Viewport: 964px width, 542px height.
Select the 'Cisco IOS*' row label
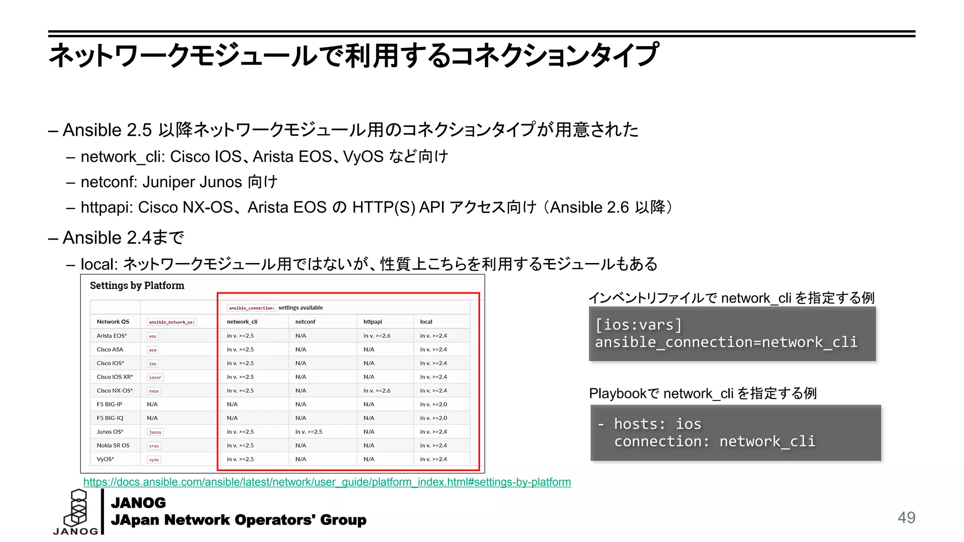point(110,363)
